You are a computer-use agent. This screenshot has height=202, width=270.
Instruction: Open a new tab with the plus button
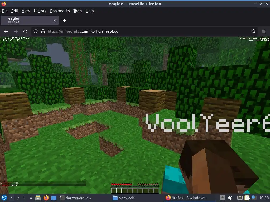pos(64,21)
